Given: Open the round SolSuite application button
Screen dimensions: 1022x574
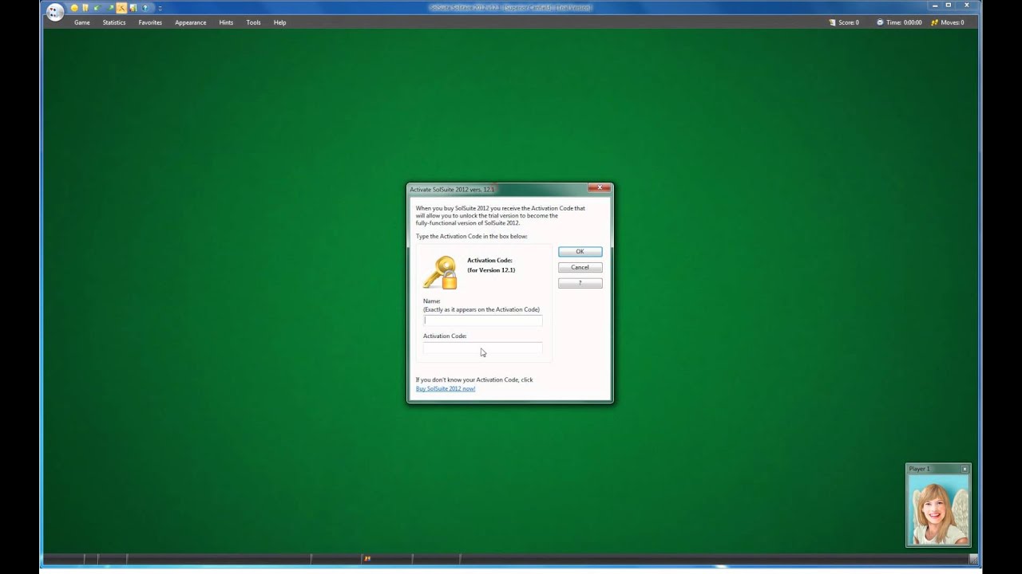Looking at the screenshot, I should 55,12.
